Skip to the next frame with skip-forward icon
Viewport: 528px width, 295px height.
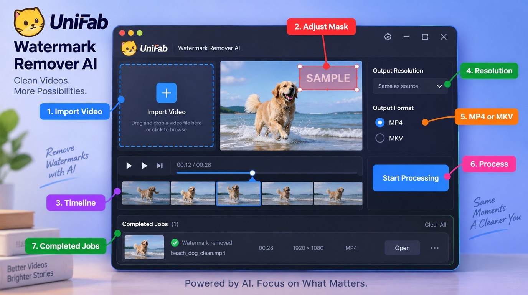point(160,166)
